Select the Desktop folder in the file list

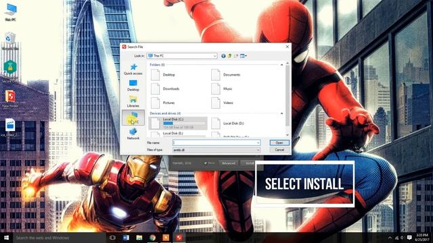[164, 75]
